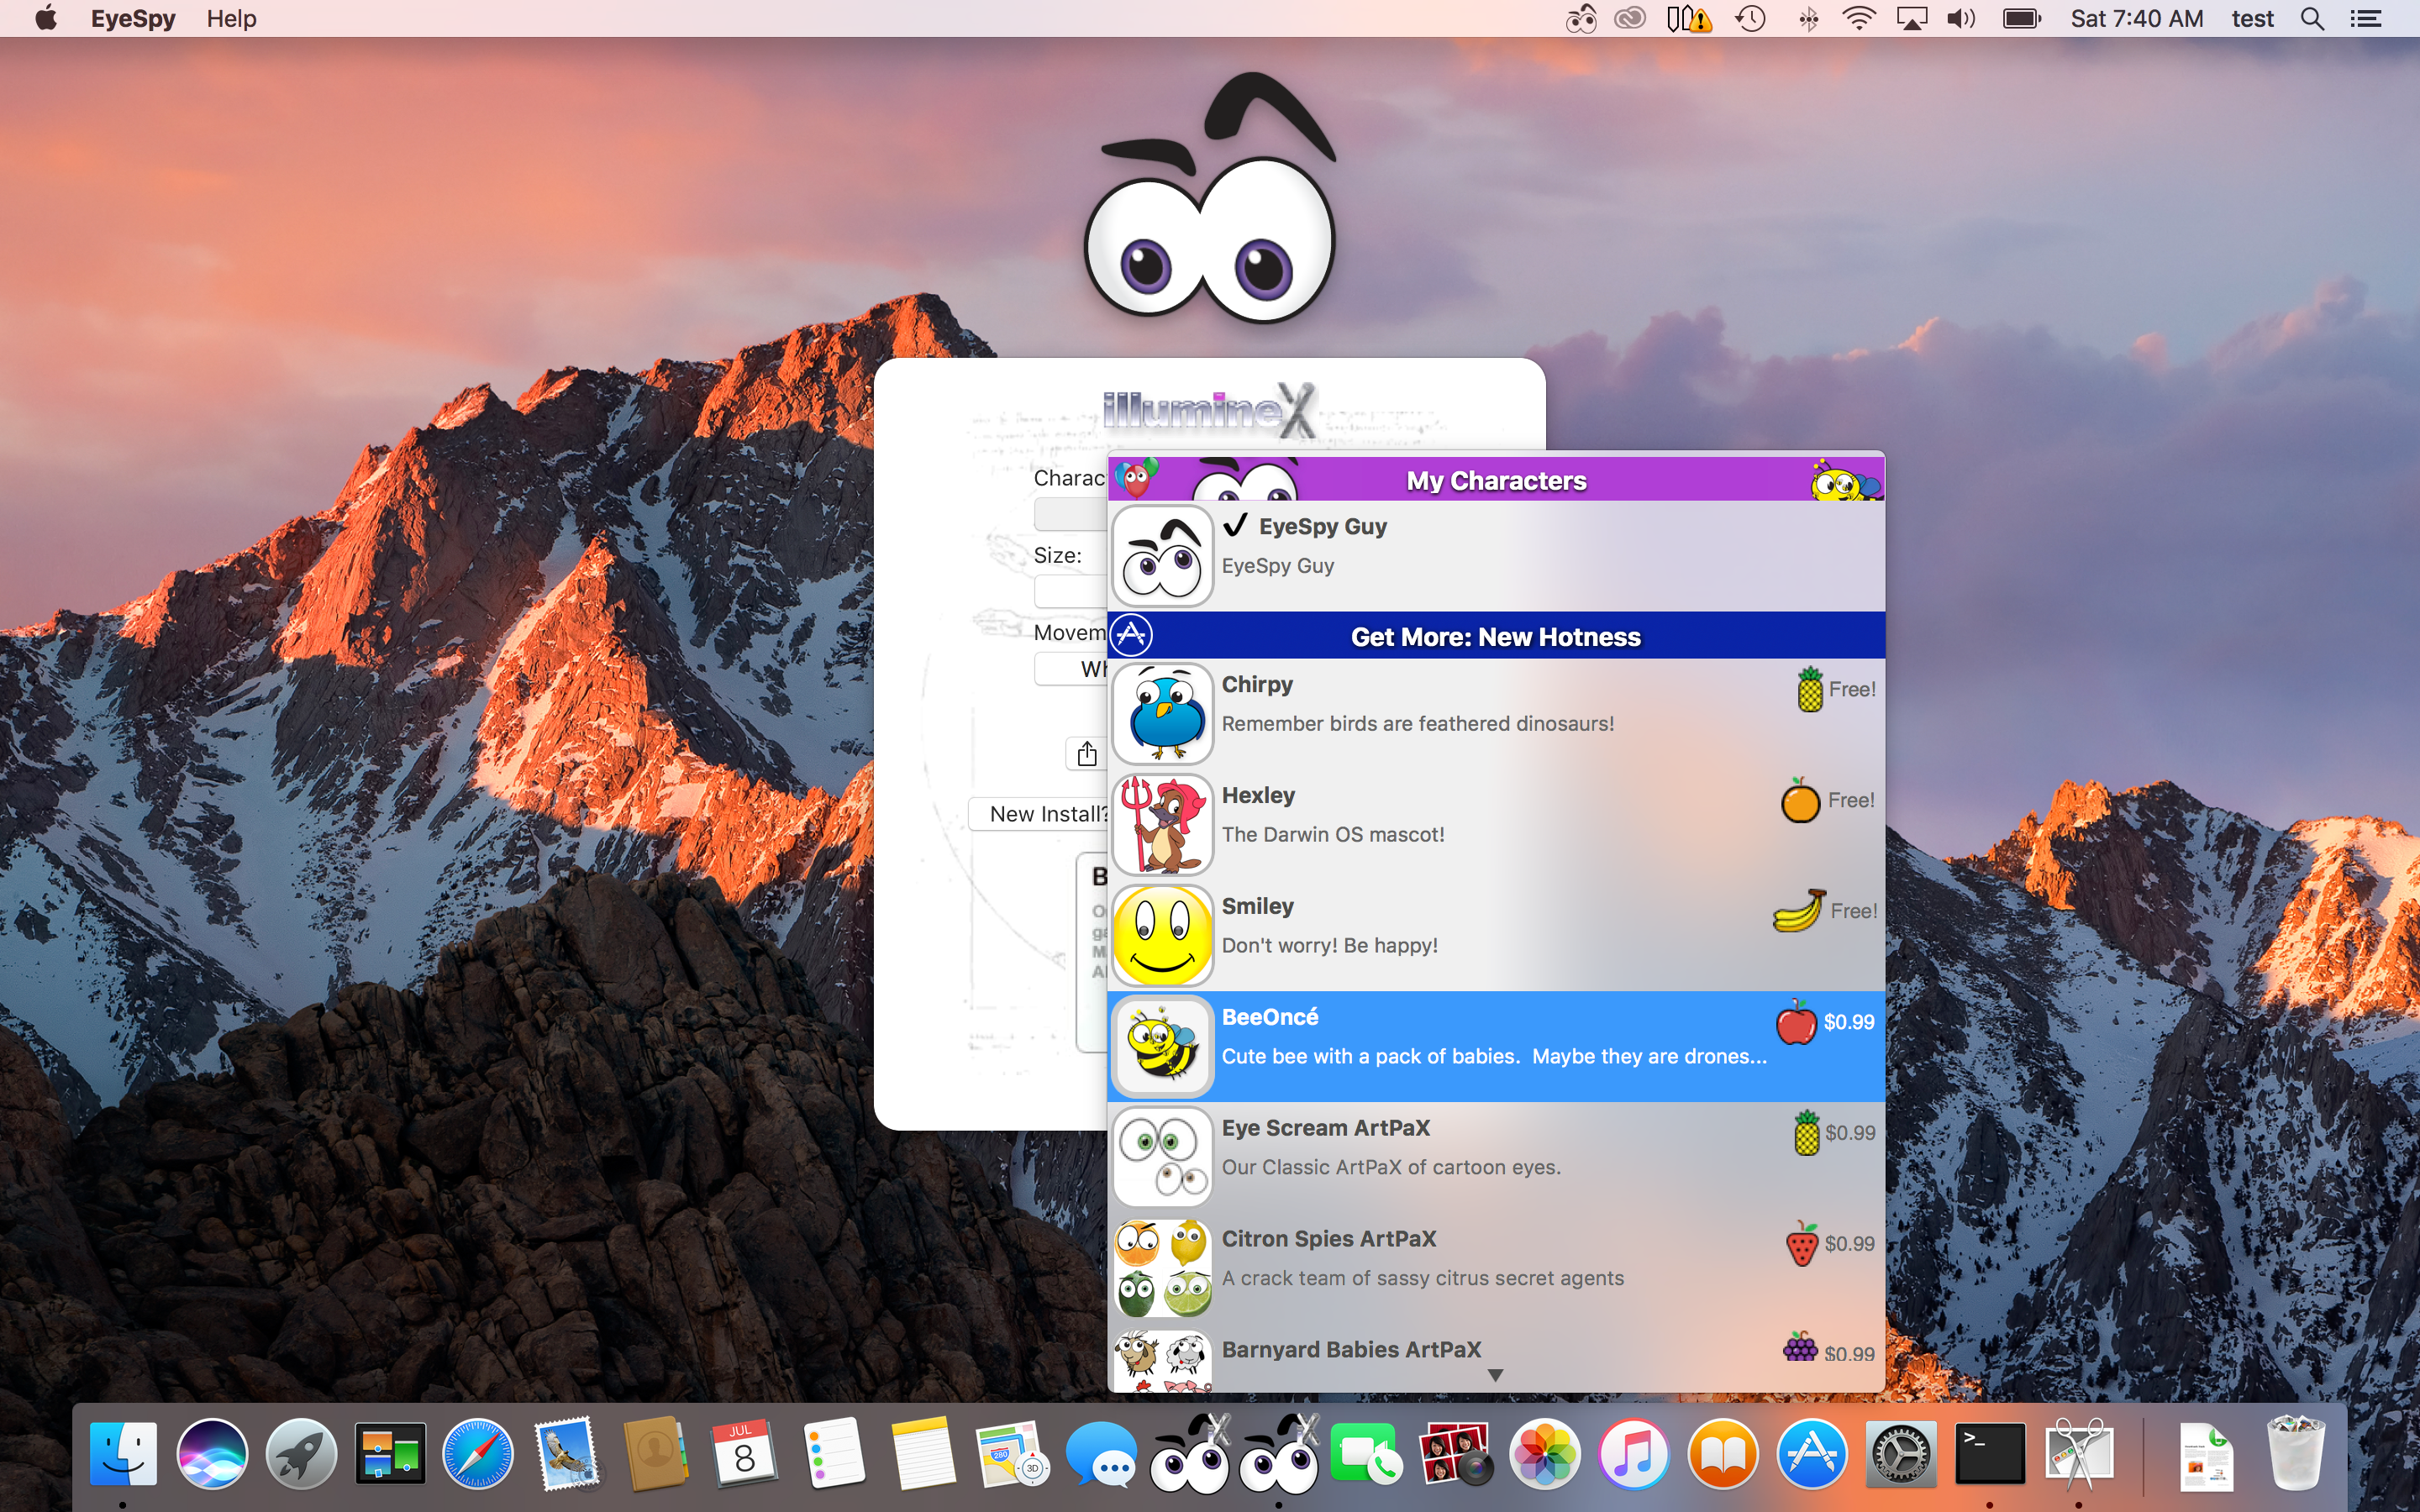Screen dimensions: 2420x1512
Task: Get Chirpy with the Free! label
Action: click(x=1836, y=689)
